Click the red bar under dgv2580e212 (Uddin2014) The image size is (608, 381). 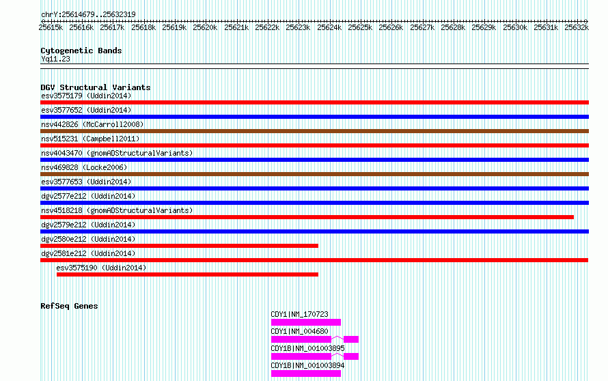(x=179, y=246)
